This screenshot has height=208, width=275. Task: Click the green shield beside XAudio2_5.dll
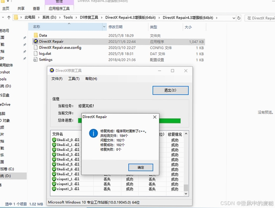(x=54, y=164)
